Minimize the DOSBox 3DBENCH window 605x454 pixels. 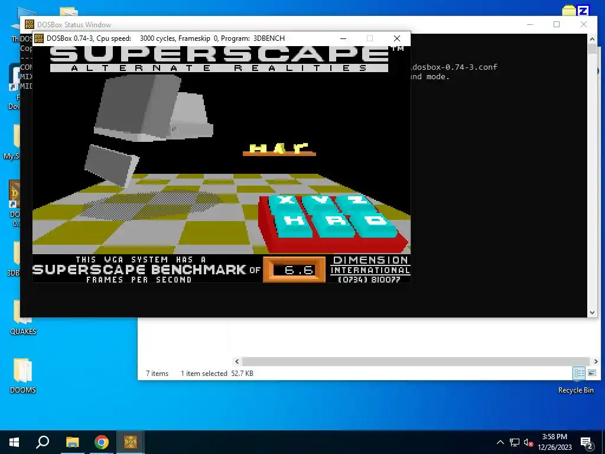click(x=343, y=38)
